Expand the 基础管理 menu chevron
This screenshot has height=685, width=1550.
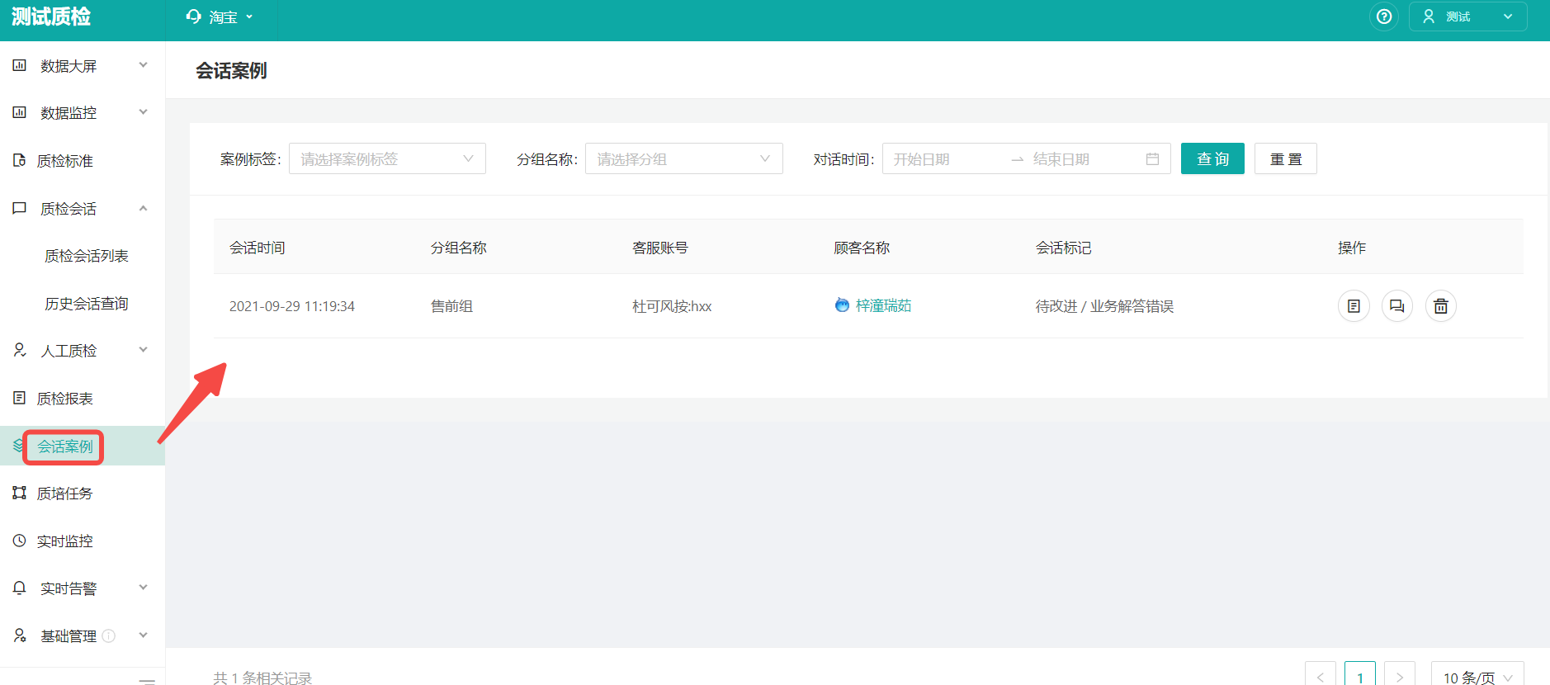144,635
